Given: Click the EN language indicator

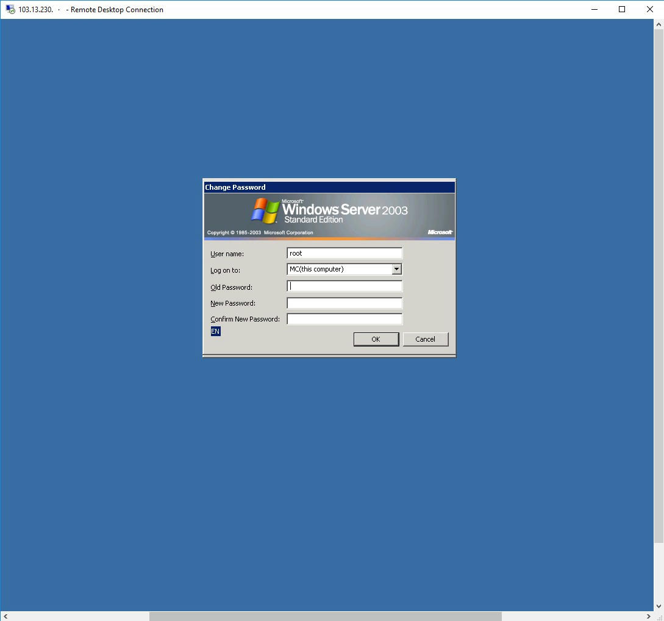Looking at the screenshot, I should [216, 331].
